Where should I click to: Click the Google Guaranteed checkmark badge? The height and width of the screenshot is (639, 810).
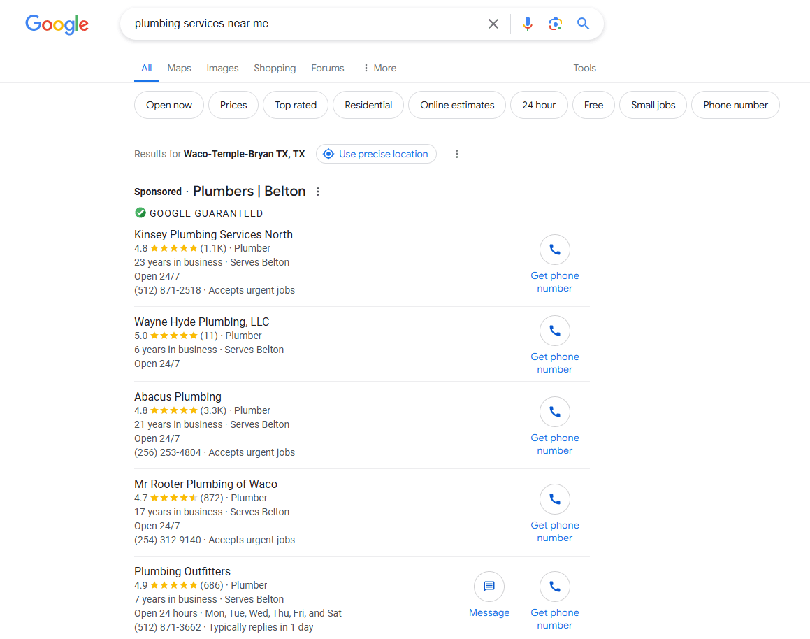[x=140, y=213]
